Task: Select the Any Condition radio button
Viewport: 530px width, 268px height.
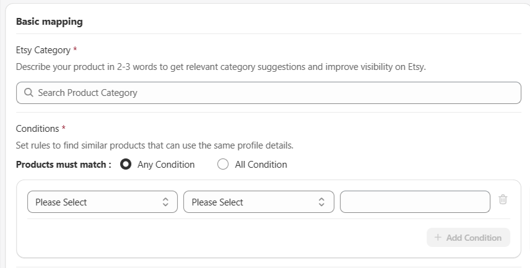Action: [x=126, y=164]
